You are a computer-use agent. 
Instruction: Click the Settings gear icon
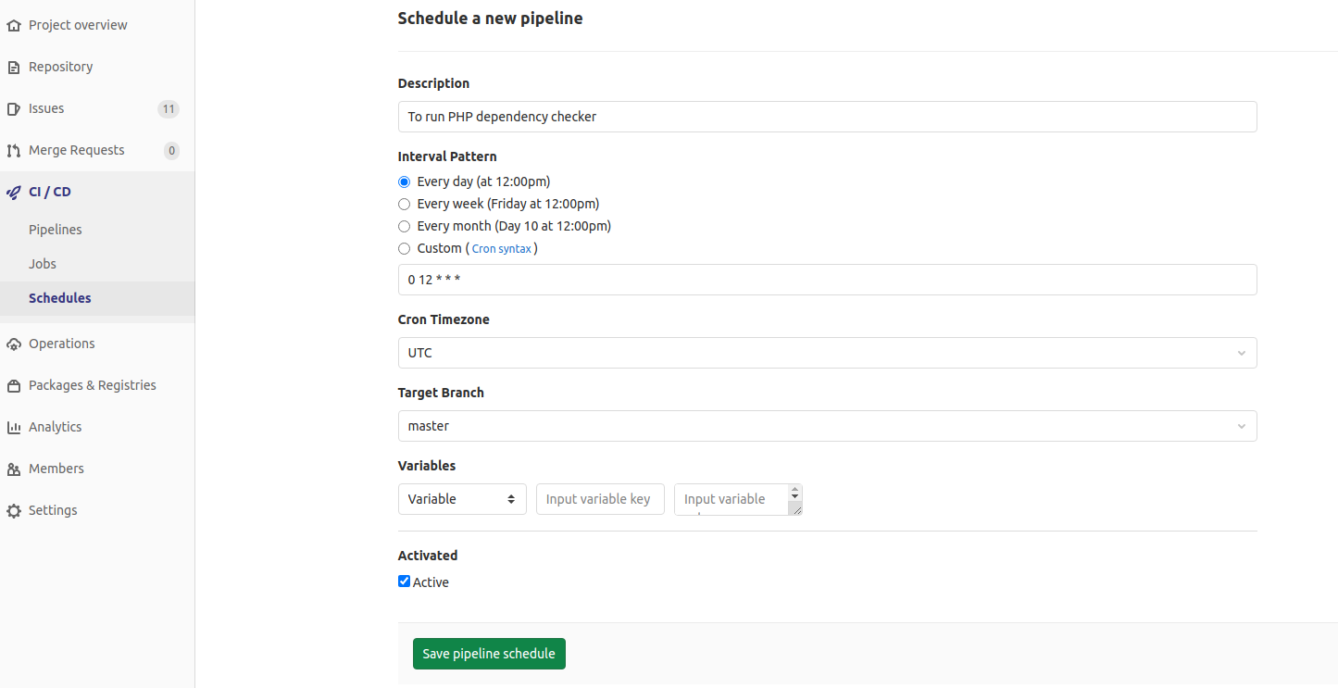click(x=13, y=510)
